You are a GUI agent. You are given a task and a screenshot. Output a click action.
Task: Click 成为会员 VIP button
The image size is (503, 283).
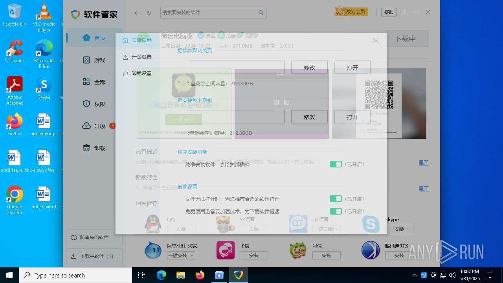coord(351,12)
